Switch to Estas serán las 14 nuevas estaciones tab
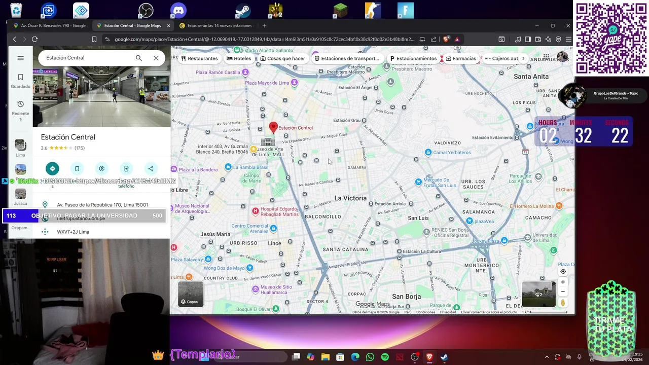This screenshot has width=649, height=365. coord(215,25)
